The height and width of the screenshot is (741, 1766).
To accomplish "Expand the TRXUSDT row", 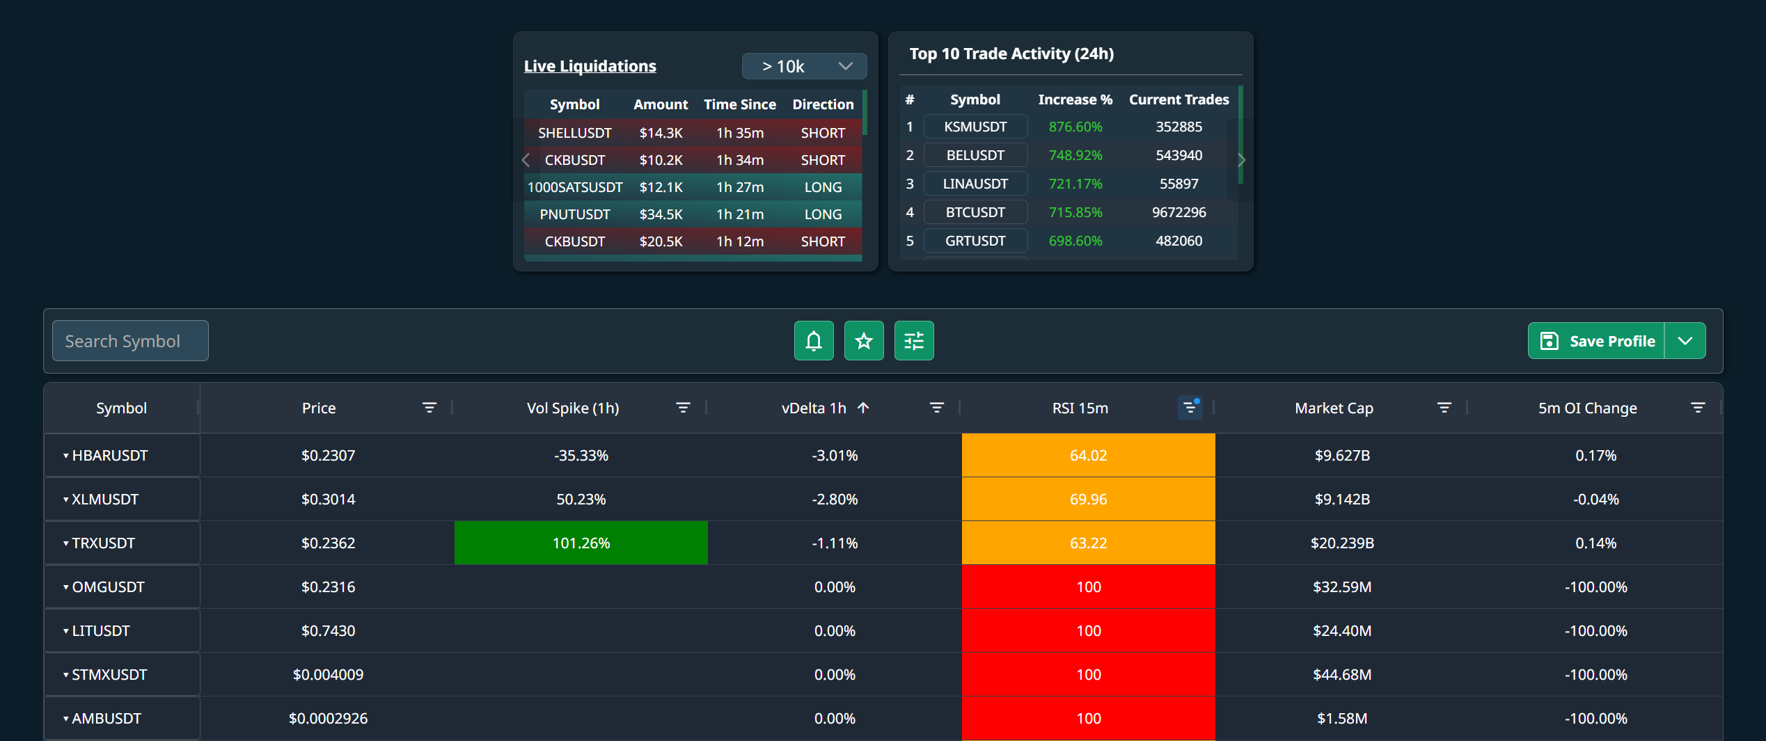I will [66, 543].
